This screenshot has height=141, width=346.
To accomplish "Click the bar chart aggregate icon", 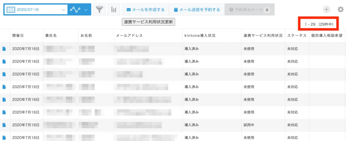I will (x=114, y=9).
